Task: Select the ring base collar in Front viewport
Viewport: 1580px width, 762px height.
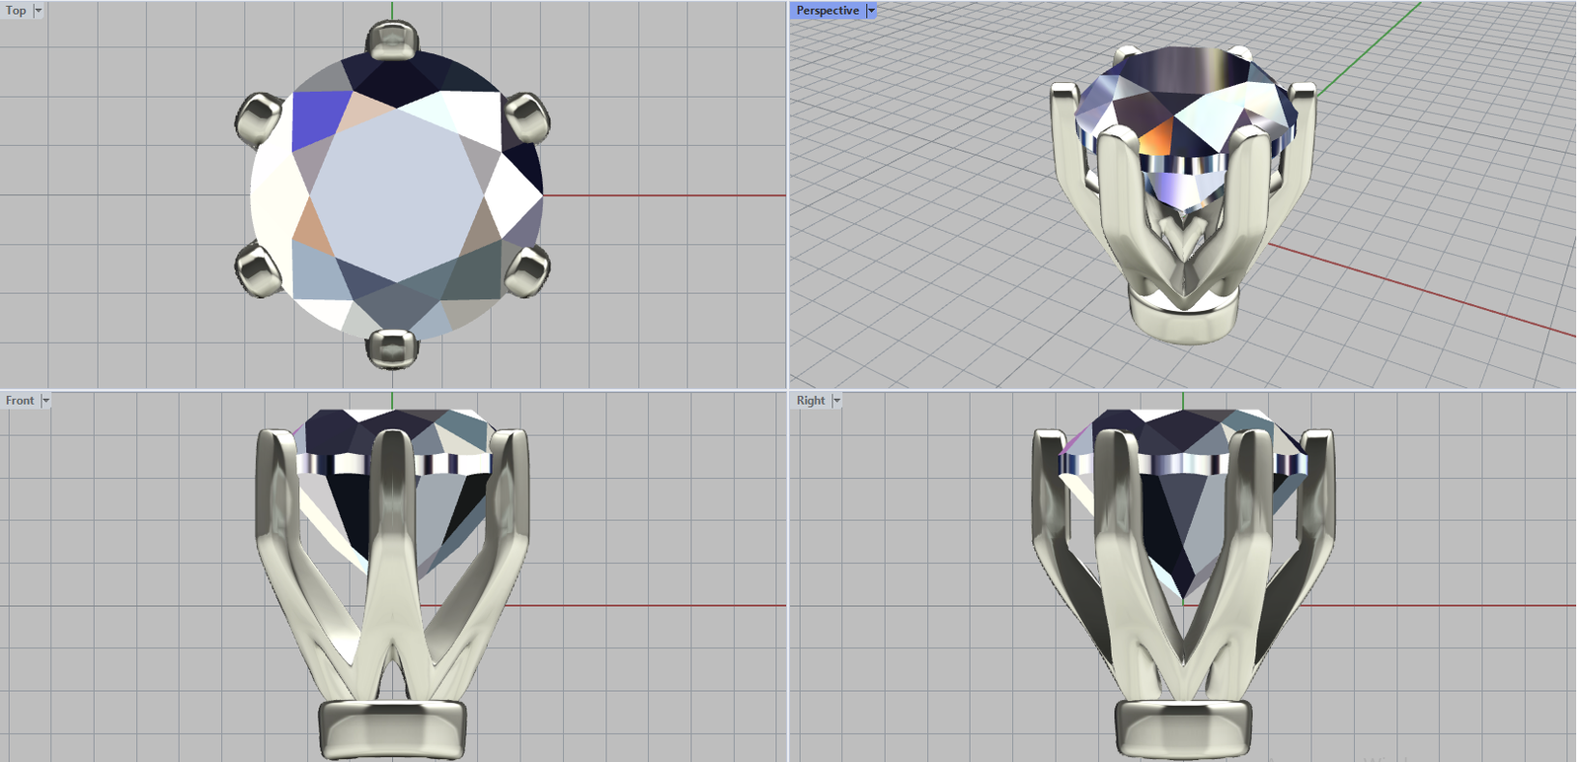Action: click(x=392, y=728)
